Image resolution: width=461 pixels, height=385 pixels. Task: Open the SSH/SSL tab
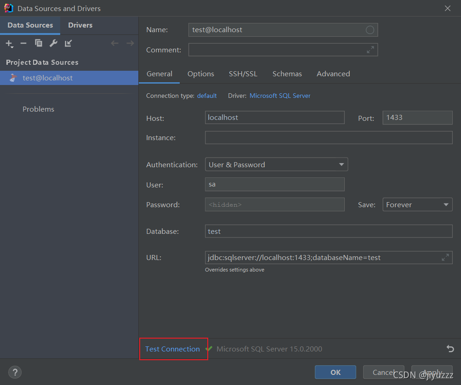click(x=243, y=74)
